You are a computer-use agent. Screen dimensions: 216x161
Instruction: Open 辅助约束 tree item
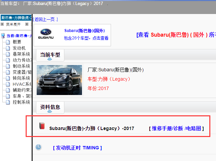[x=22, y=90]
